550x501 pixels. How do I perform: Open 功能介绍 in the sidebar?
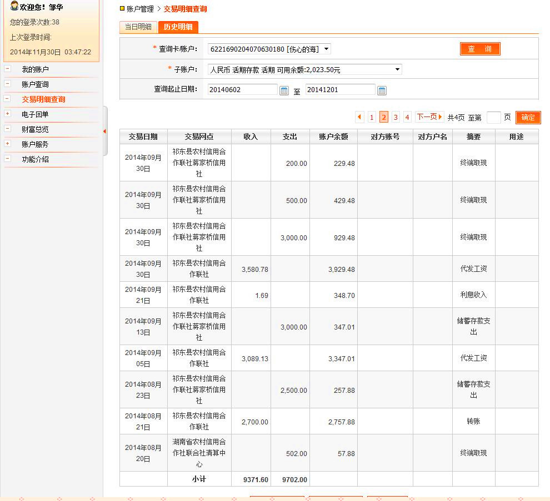pyautogui.click(x=35, y=159)
